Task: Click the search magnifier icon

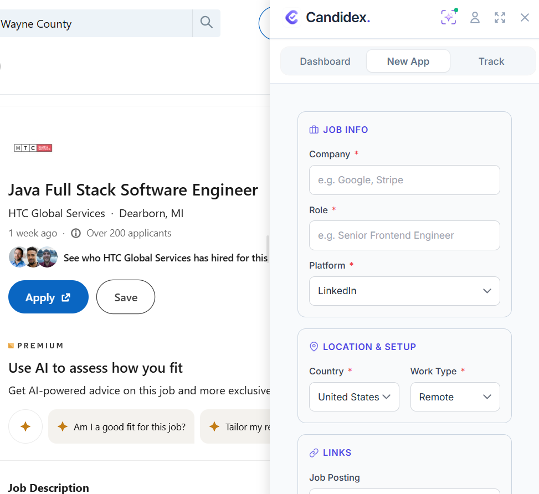Action: 206,23
